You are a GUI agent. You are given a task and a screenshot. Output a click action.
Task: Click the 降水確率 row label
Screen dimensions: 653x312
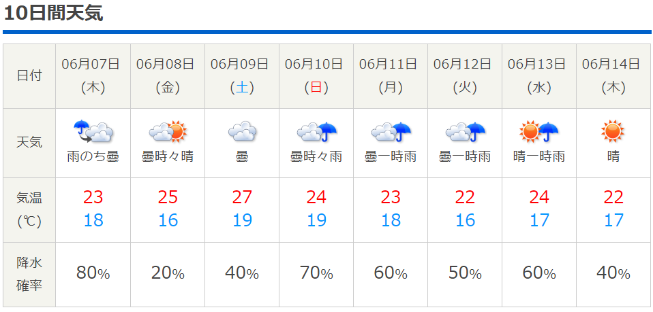coord(29,274)
